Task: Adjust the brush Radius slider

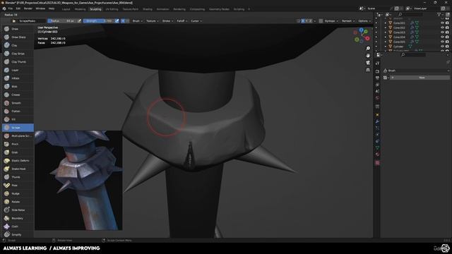Action: pyautogui.click(x=62, y=21)
